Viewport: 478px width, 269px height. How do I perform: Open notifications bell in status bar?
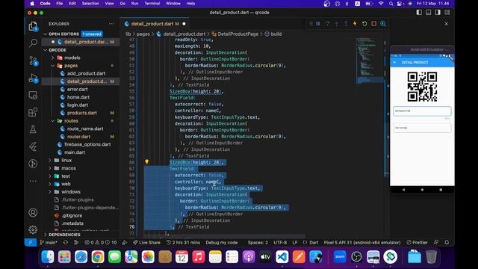[447, 242]
